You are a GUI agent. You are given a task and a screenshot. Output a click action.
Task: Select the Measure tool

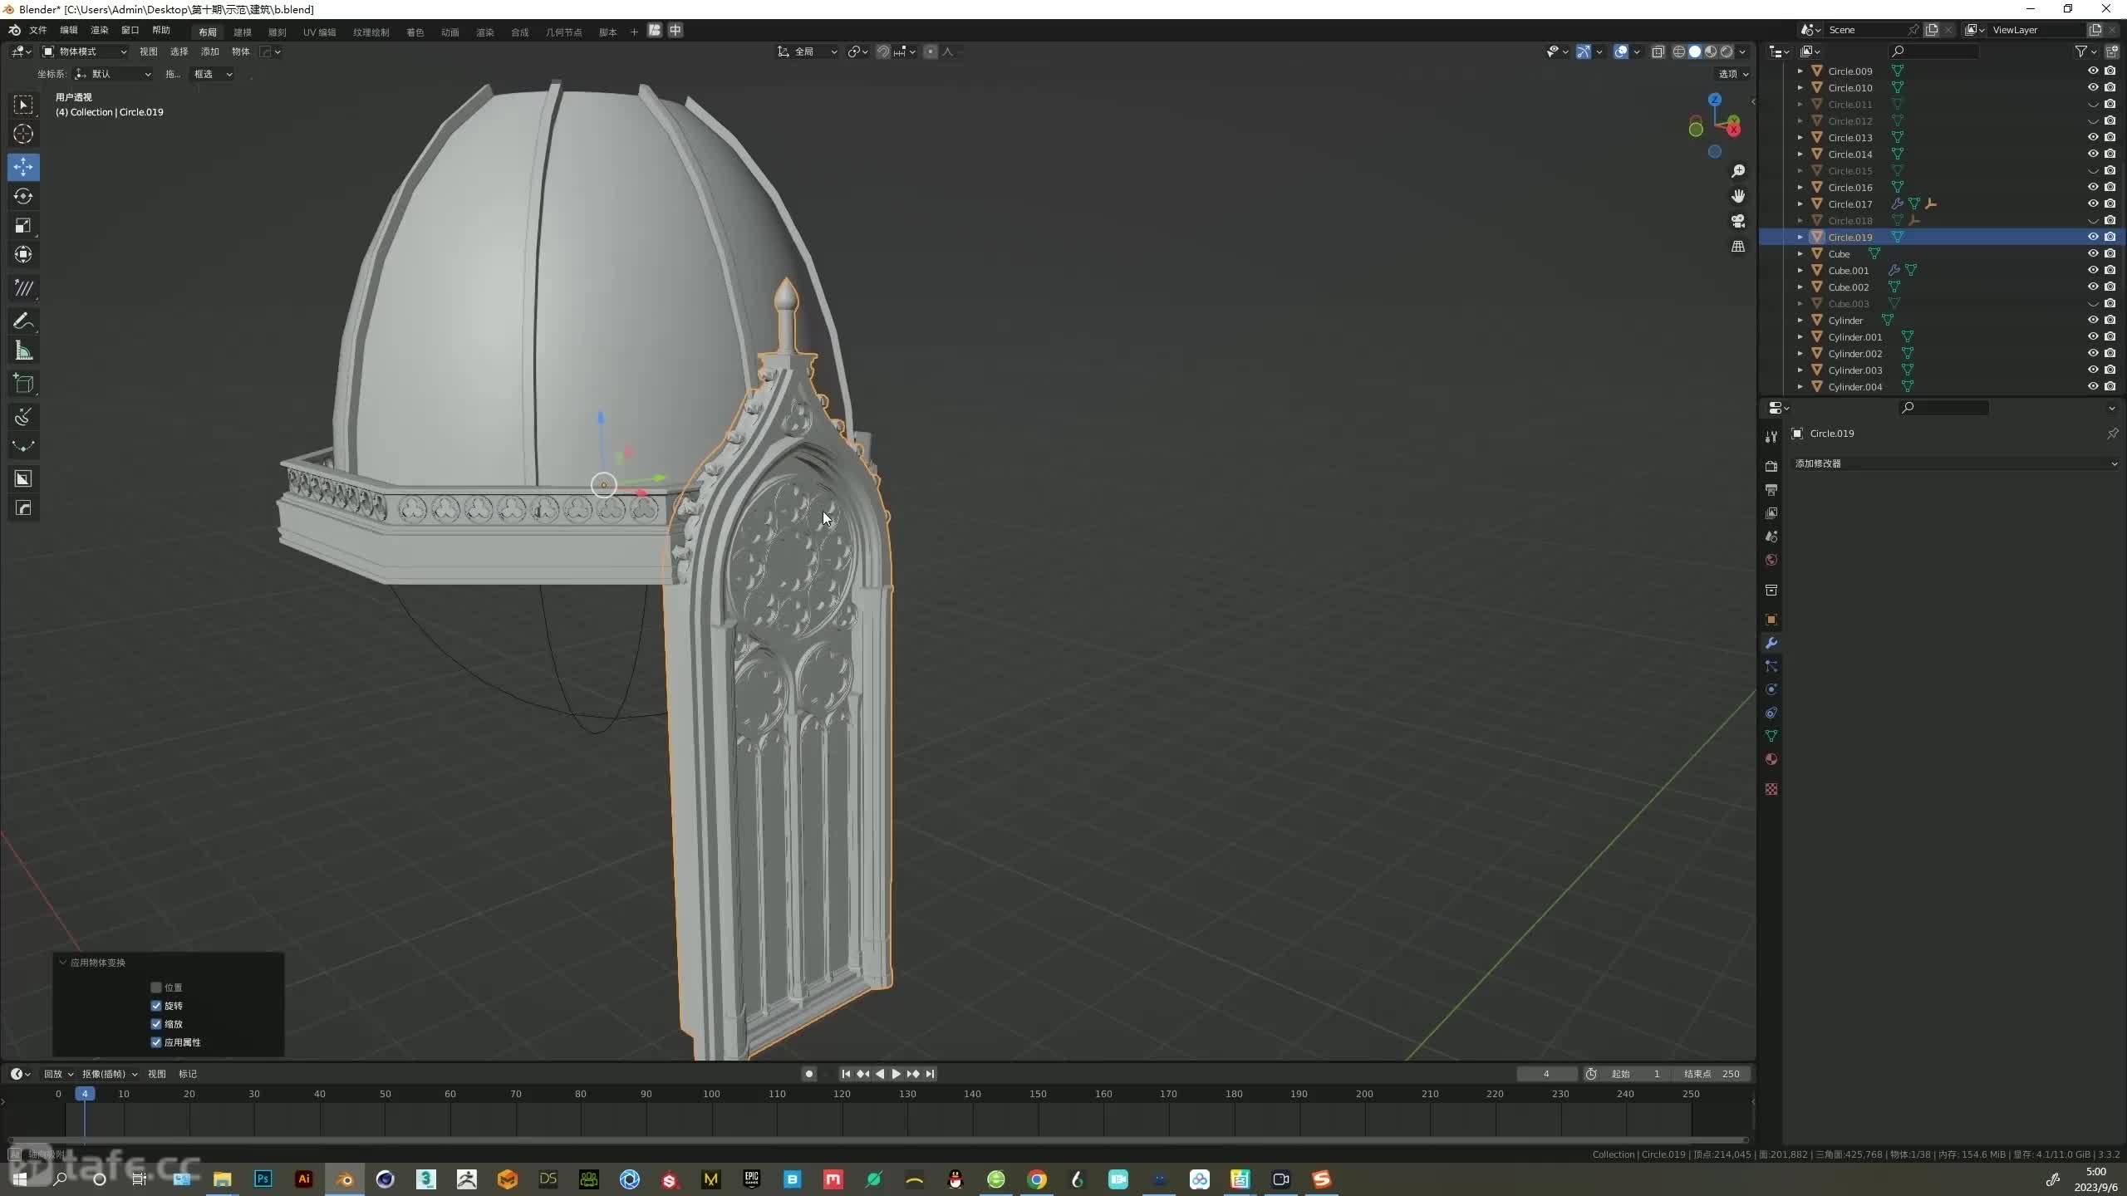23,350
